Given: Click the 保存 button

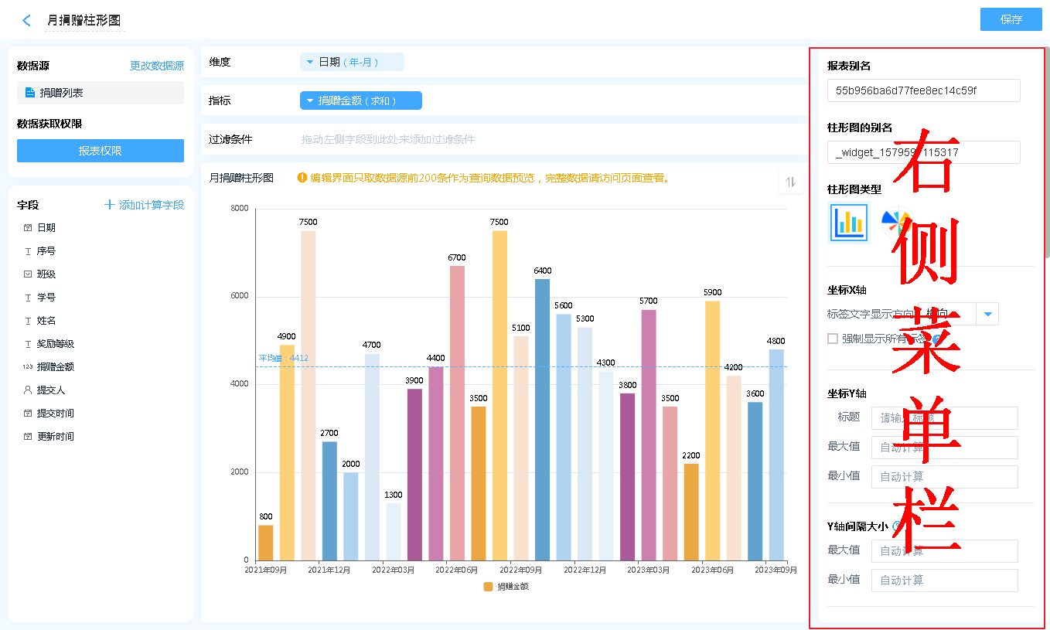Looking at the screenshot, I should [x=1011, y=19].
